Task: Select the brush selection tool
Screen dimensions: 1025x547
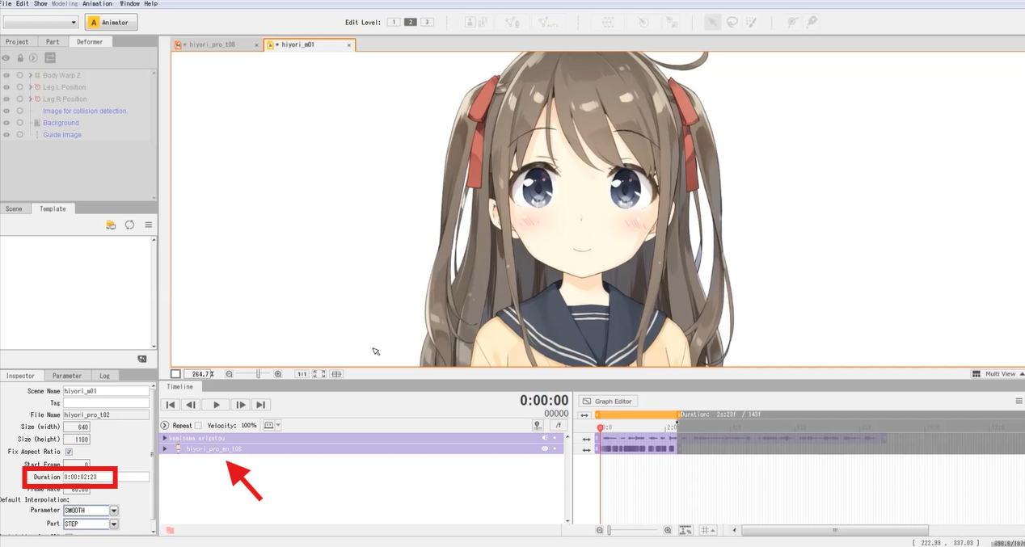Action: [x=752, y=23]
